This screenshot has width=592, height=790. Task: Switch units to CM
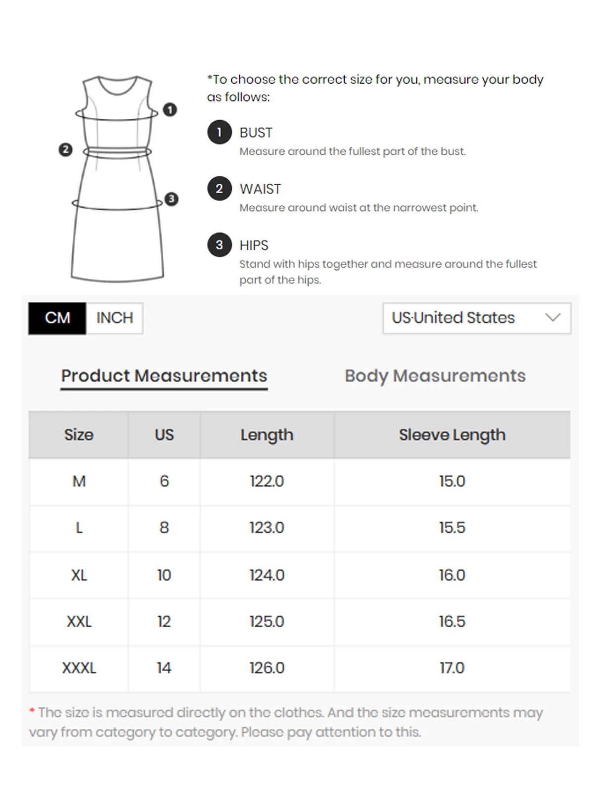pos(57,318)
